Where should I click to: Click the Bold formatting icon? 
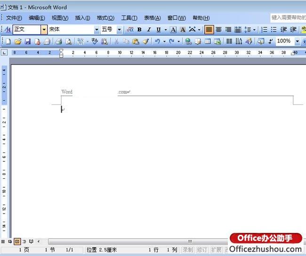click(x=139, y=30)
